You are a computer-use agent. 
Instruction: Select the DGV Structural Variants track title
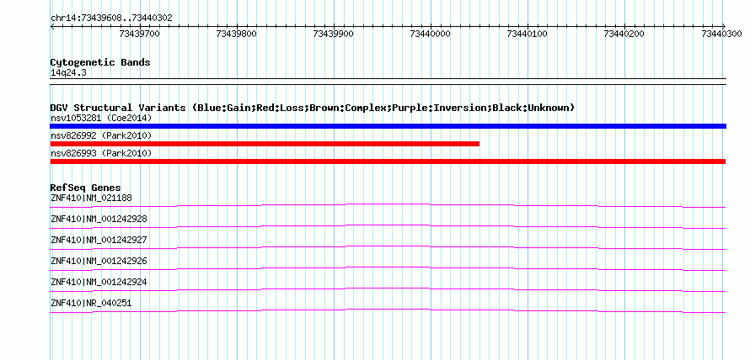313,108
